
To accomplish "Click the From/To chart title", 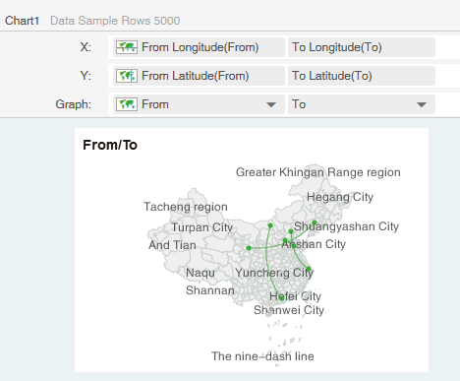I will (x=110, y=145).
